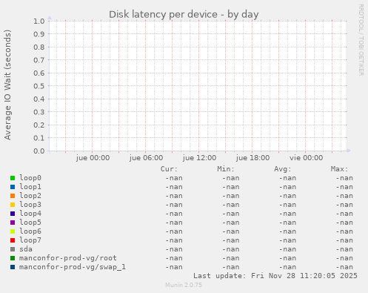Click the 1.0 value on the Y axis
The height and width of the screenshot is (293, 368).
[39, 21]
